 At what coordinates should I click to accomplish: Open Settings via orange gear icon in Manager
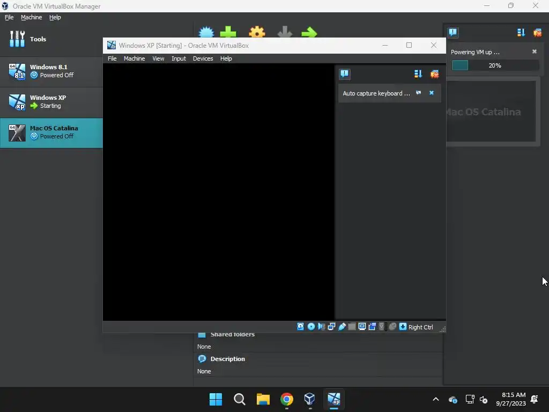click(257, 32)
